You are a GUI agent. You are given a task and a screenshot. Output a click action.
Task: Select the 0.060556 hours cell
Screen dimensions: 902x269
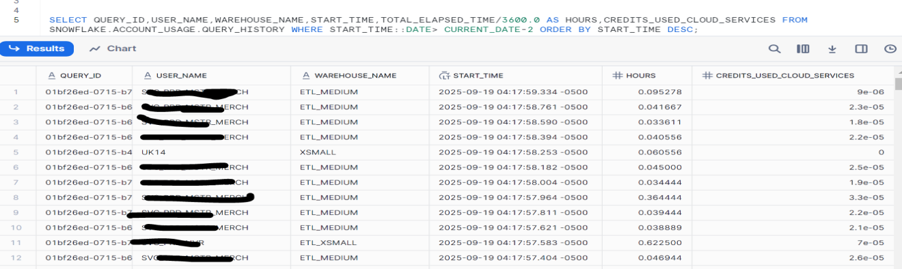[x=647, y=152]
